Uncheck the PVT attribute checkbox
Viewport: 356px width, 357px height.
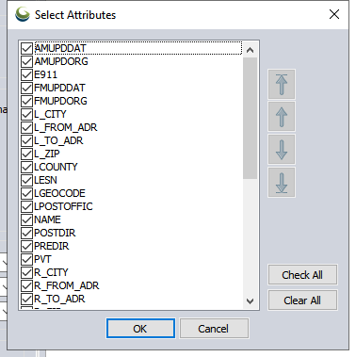(27, 259)
